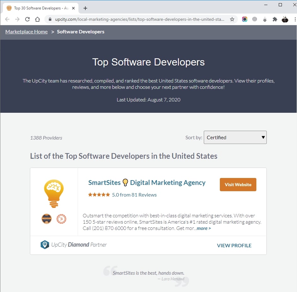This screenshot has width=297, height=292.
Task: Click the UpCity Diamond Partner label
Action: coord(79,245)
